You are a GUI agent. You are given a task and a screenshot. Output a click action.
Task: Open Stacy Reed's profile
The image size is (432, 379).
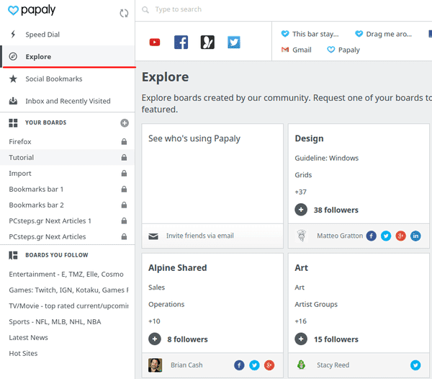point(333,365)
